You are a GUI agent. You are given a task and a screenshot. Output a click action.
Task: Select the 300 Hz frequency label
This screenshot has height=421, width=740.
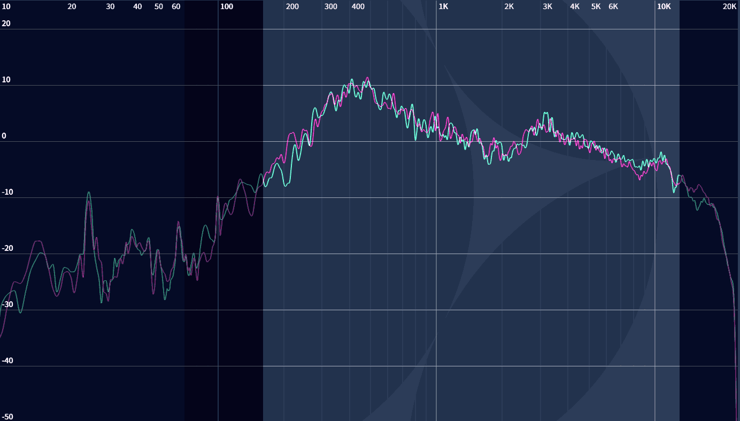click(x=331, y=6)
